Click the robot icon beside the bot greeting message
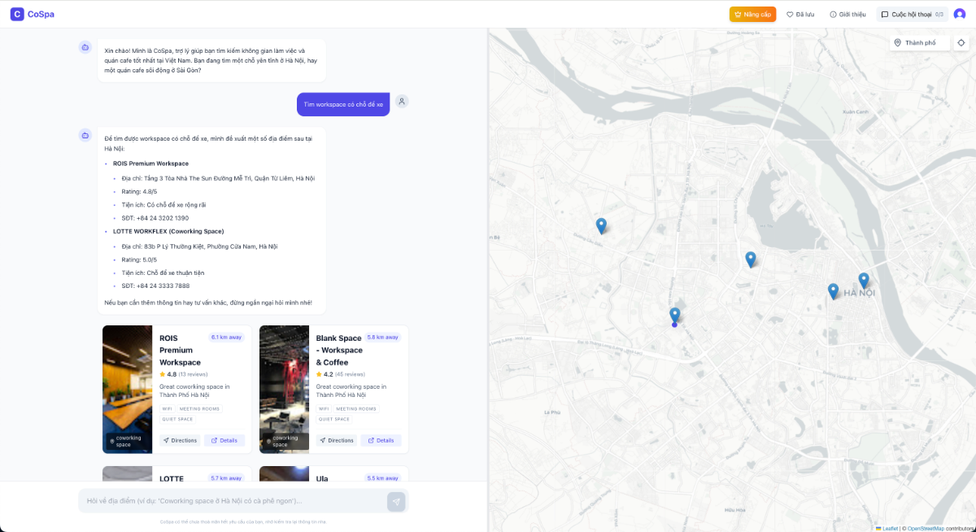The width and height of the screenshot is (976, 532). tap(85, 47)
